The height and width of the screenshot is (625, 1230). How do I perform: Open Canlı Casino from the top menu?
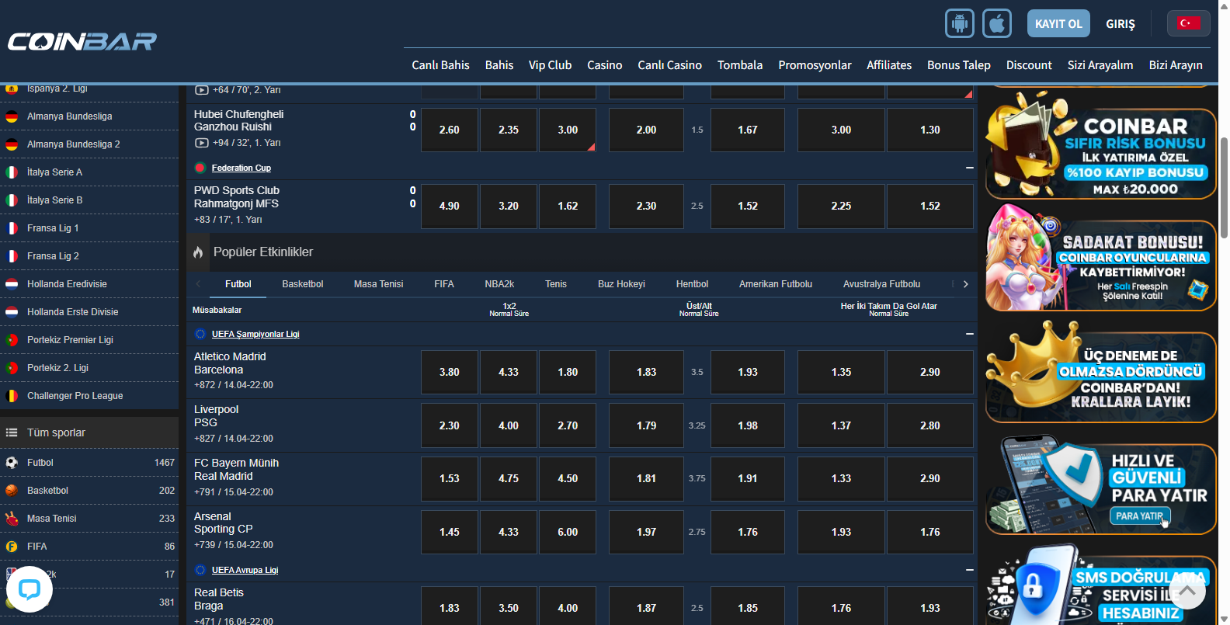coord(669,65)
